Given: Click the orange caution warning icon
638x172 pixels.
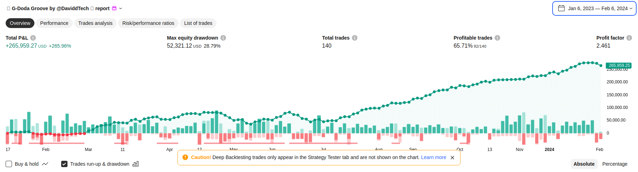Looking at the screenshot, I should pos(185,157).
